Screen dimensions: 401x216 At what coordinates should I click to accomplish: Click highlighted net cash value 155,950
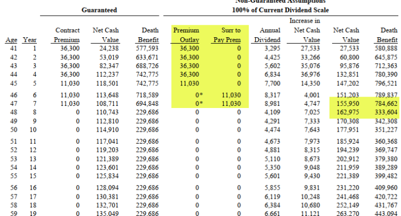[348, 104]
